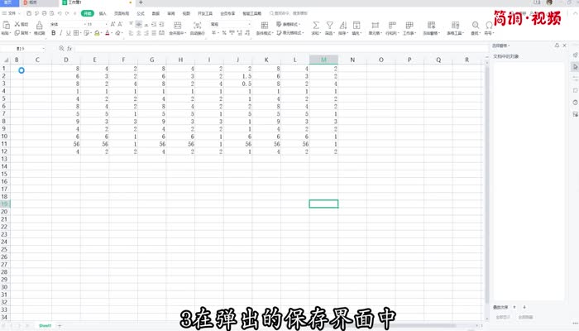Add a new sheet with plus button

pos(60,326)
